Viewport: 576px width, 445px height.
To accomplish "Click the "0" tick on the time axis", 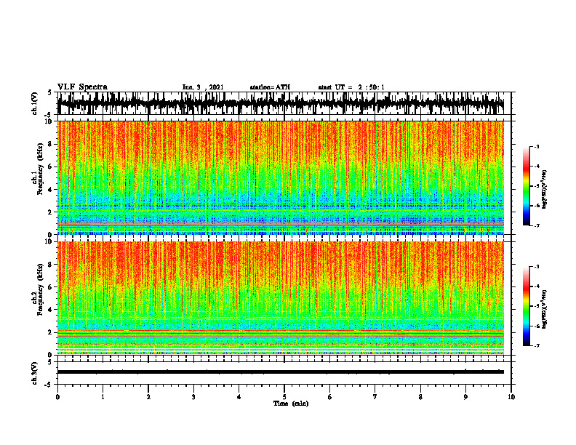I will (57, 397).
